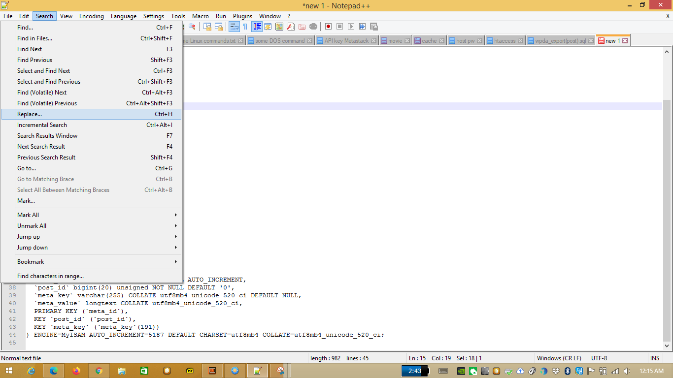Click the UTF-8 encoding status field
This screenshot has height=378, width=673.
(599, 358)
